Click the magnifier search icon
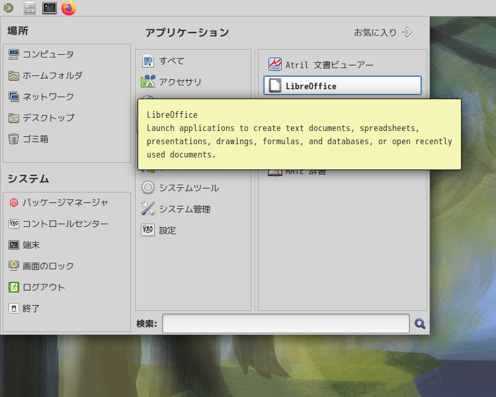The image size is (496, 397). coord(420,324)
